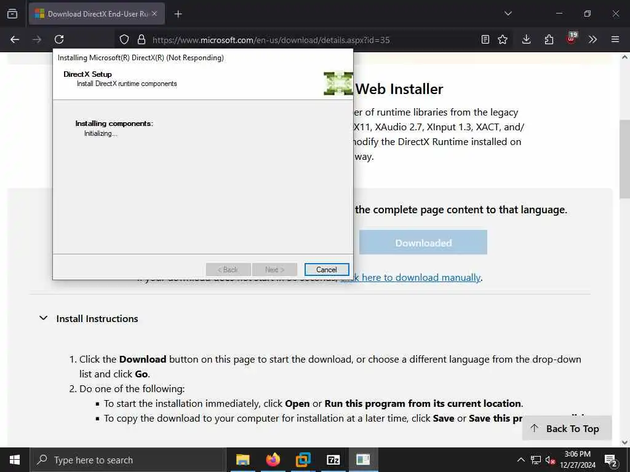Image resolution: width=630 pixels, height=472 pixels.
Task: Go back to the previous page
Action: tap(15, 39)
